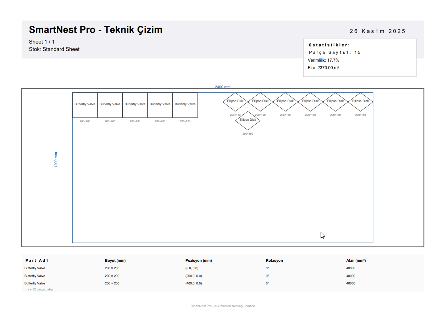The image size is (444, 311).
Task: Select the Ellipse Disk part in the second row
Action: 248,120
